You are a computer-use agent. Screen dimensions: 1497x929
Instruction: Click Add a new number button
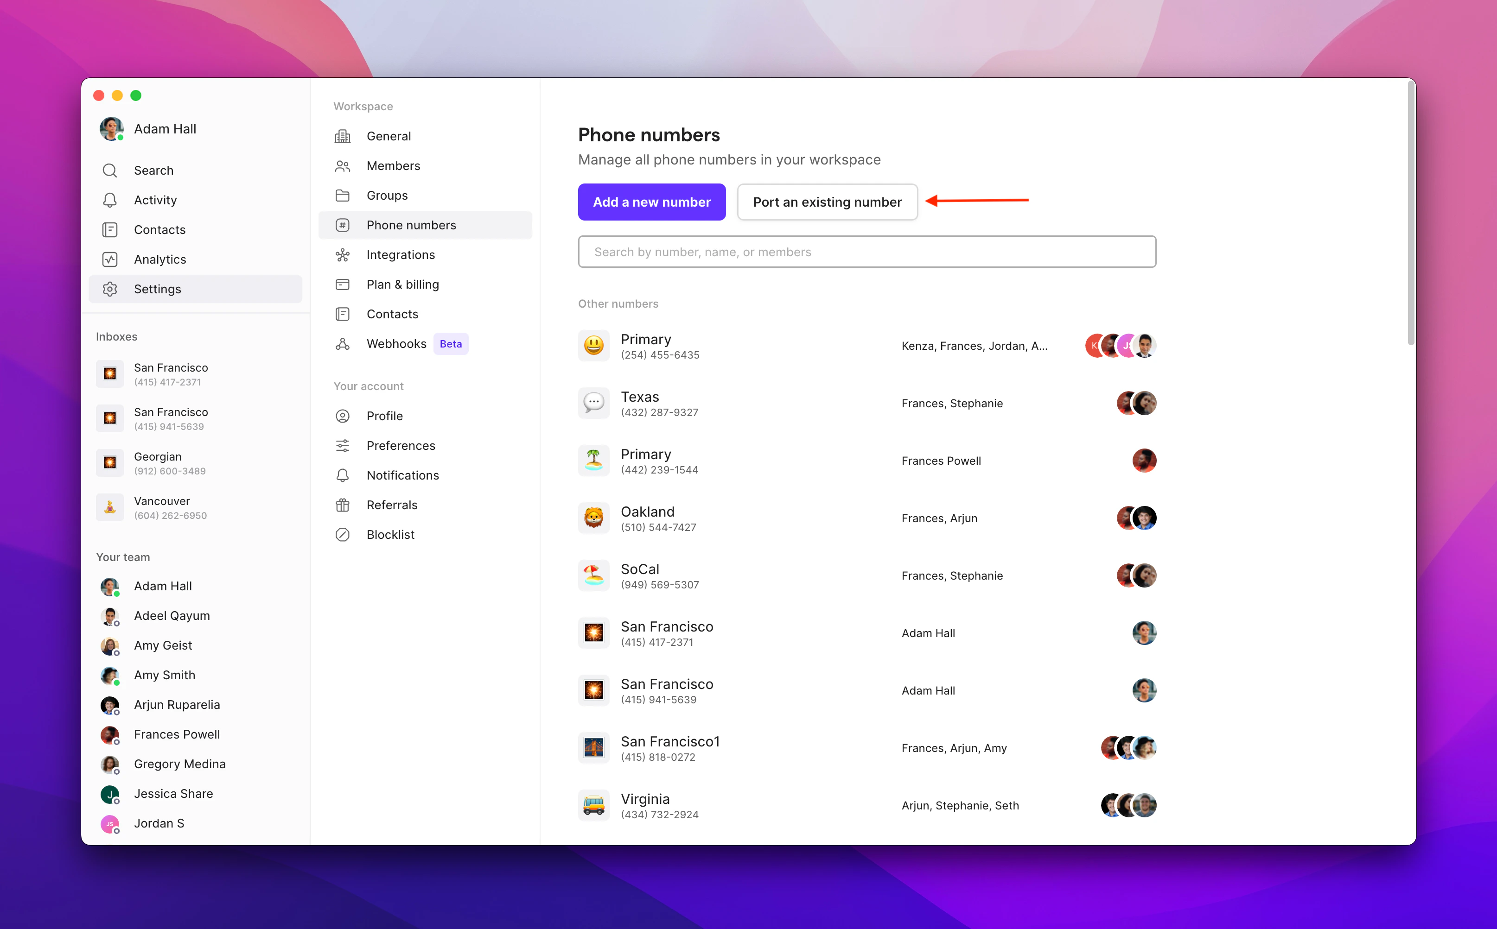coord(651,202)
